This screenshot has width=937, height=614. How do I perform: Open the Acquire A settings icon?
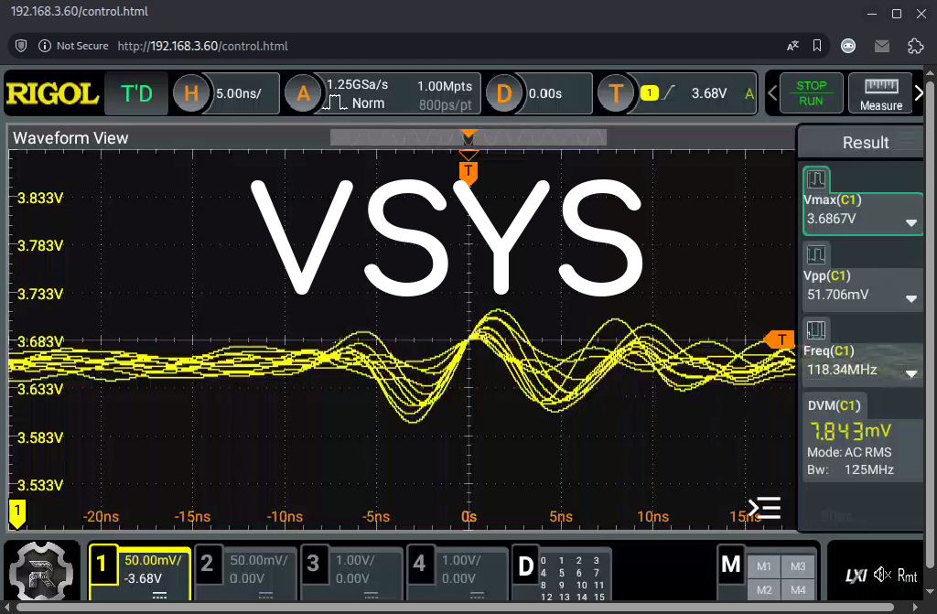point(303,94)
